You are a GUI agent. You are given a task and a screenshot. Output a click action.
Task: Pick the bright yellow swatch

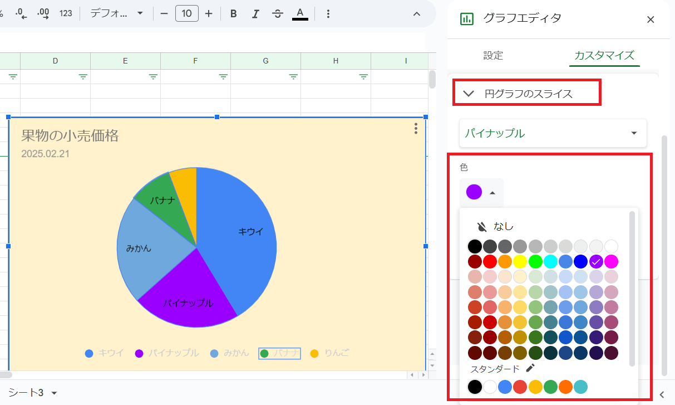tap(520, 261)
